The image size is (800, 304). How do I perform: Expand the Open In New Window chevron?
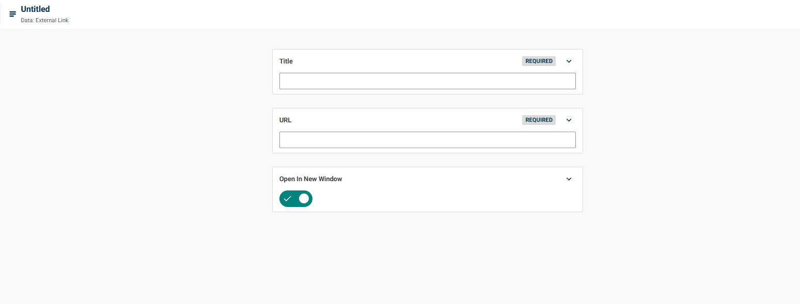pos(569,179)
